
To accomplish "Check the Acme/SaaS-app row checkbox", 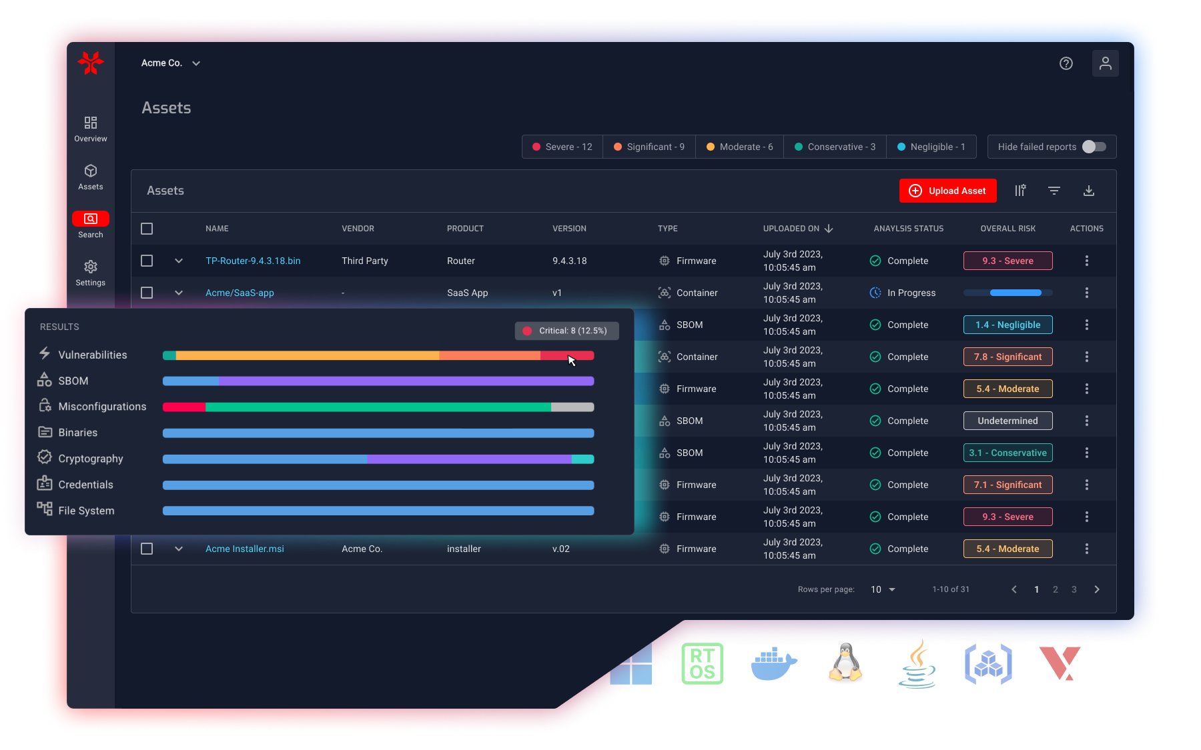I will (147, 293).
